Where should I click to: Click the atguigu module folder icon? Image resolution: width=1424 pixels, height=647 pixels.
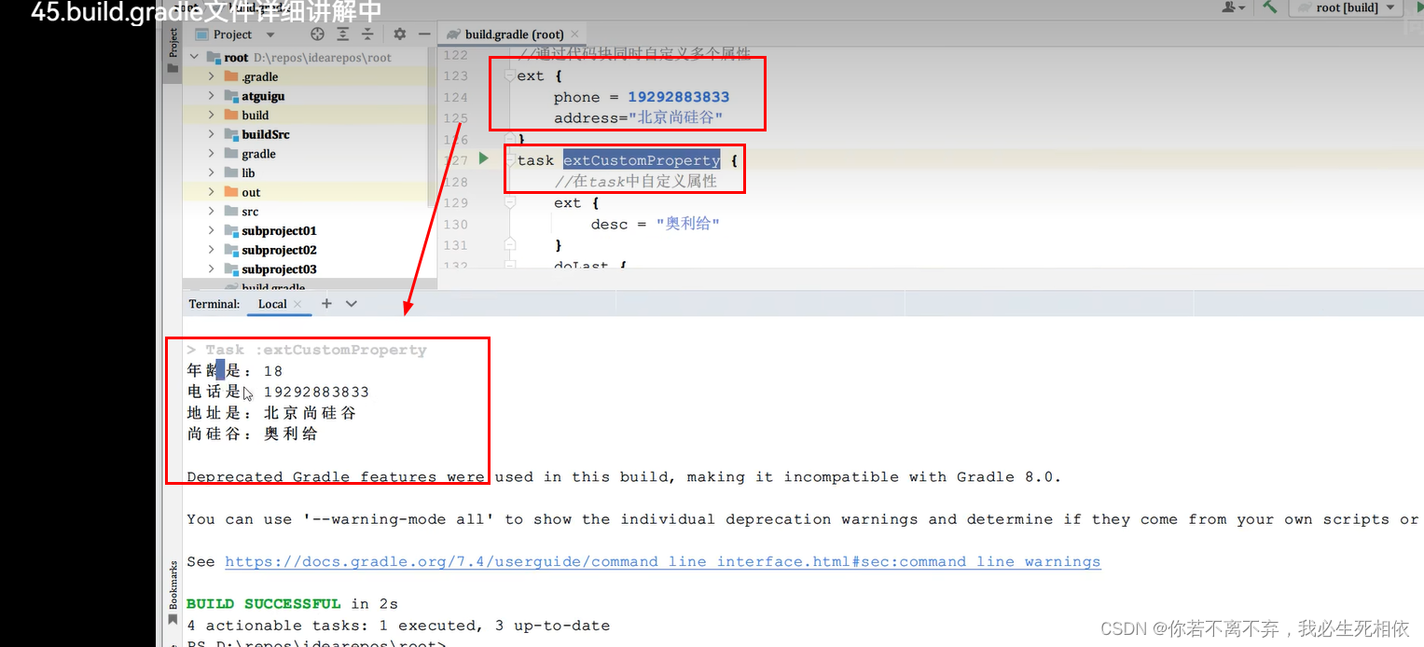(231, 96)
